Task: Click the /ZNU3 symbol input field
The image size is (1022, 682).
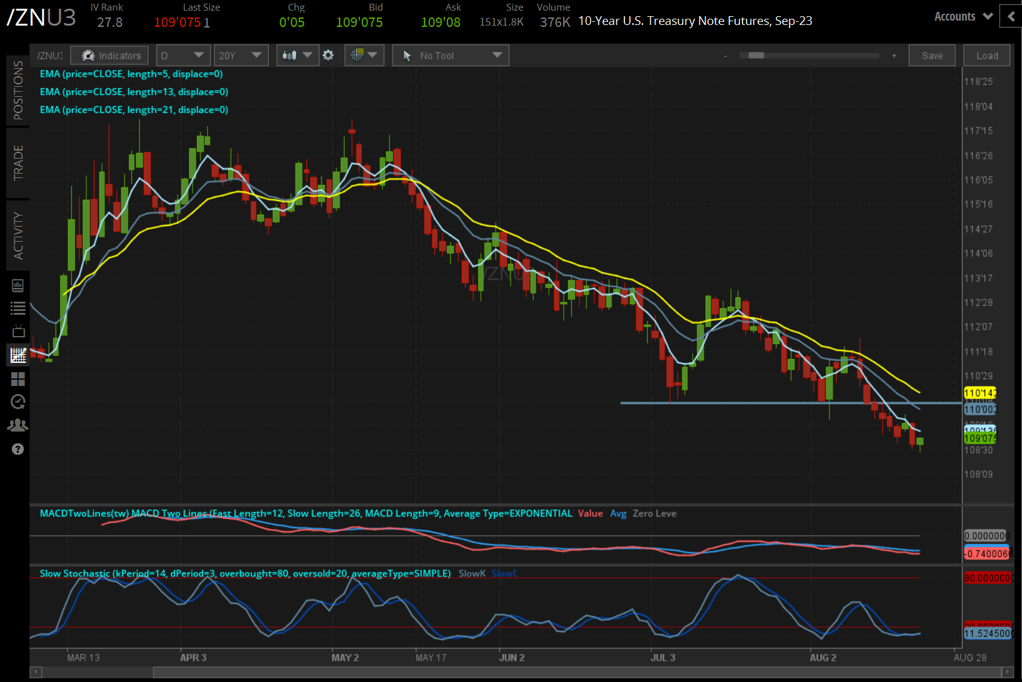Action: click(x=49, y=56)
